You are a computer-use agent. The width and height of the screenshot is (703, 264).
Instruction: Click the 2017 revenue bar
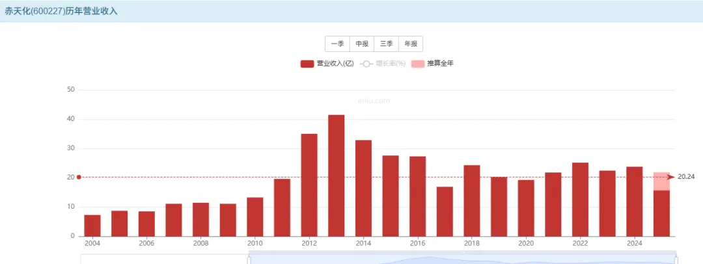(445, 211)
